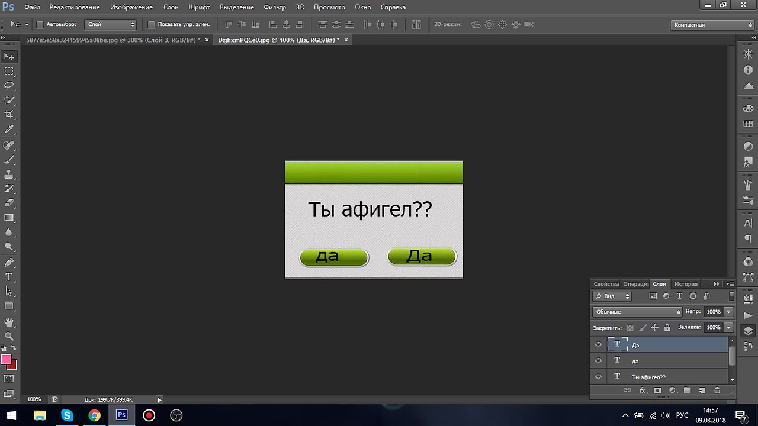758x426 pixels.
Task: Select the Move tool
Action: click(9, 56)
